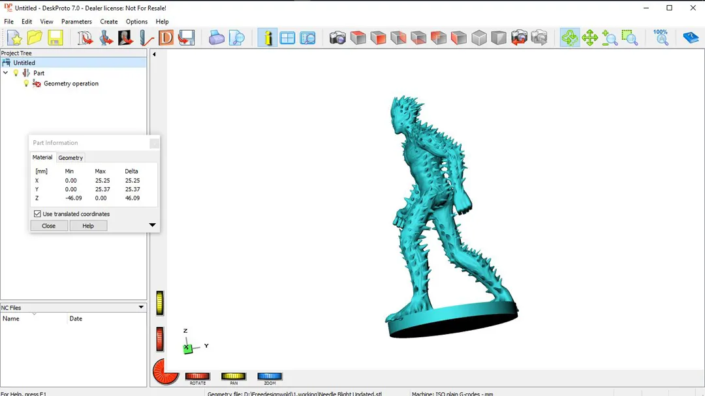Load bitmap using the portrait photo icon
705x396 pixels.
(x=126, y=38)
